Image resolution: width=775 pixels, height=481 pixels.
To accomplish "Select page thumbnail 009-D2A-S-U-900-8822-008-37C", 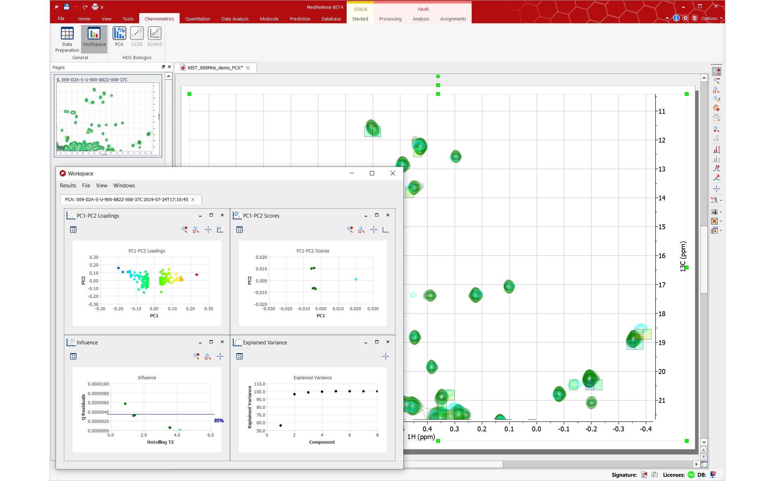I will tap(108, 116).
